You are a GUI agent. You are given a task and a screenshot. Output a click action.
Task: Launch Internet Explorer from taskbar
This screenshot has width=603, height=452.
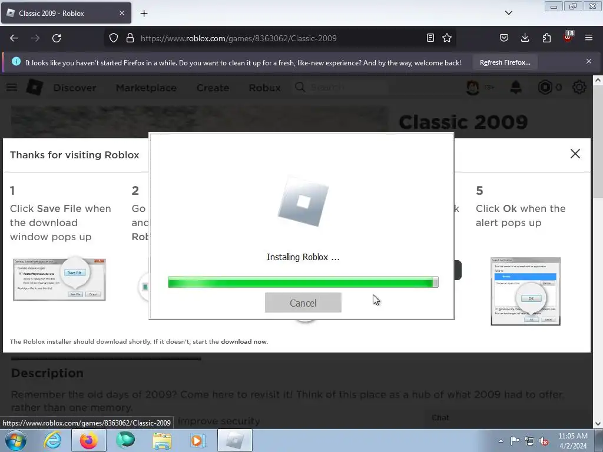click(x=52, y=440)
